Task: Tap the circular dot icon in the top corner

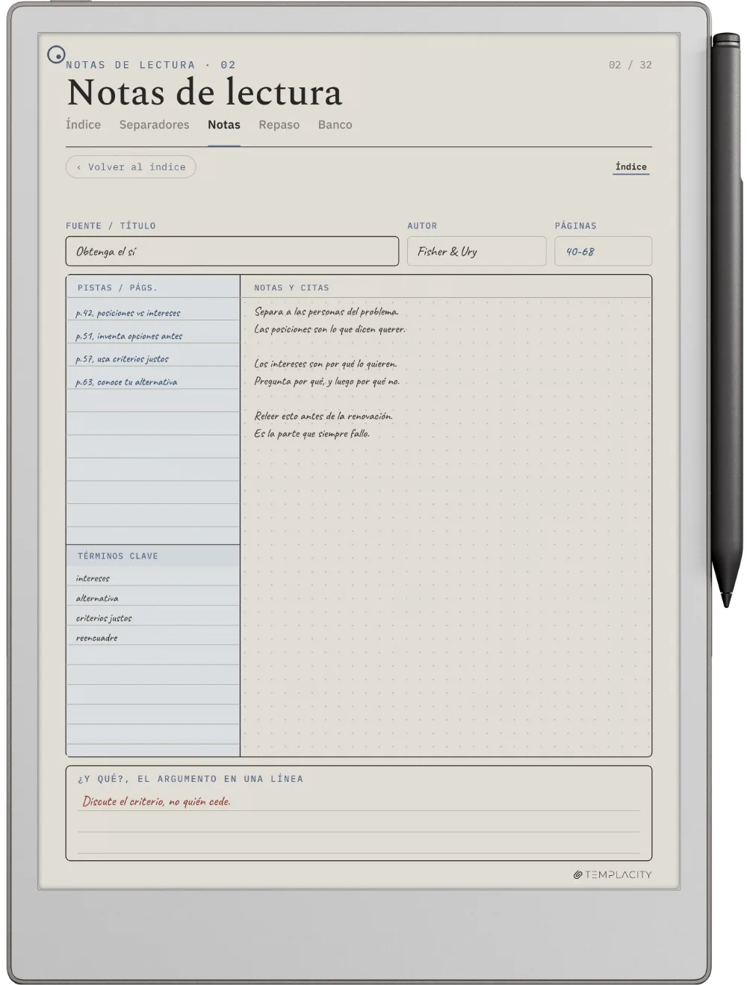Action: pos(56,55)
